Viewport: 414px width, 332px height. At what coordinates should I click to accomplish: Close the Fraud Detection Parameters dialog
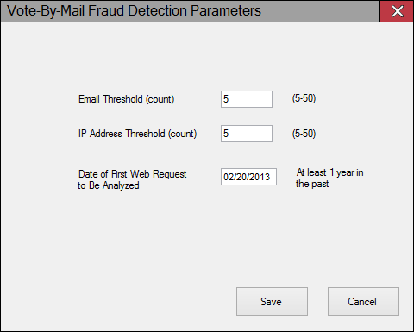(x=397, y=11)
